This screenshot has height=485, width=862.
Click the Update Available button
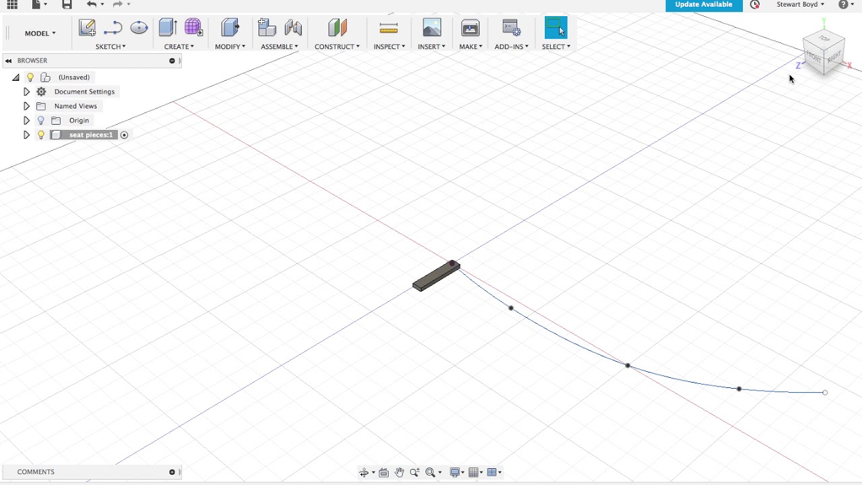coord(704,5)
